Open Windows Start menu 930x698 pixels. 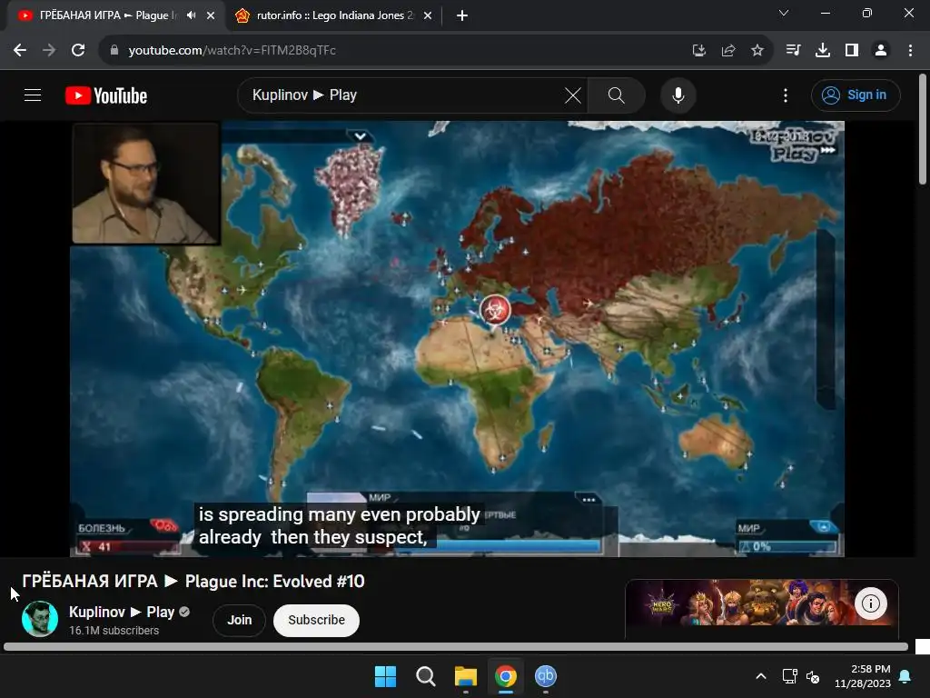pyautogui.click(x=385, y=676)
